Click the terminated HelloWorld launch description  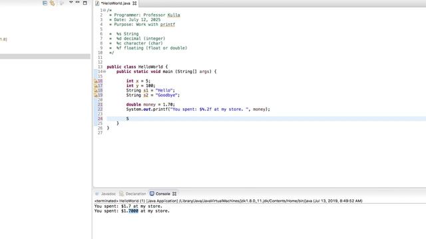point(228,201)
